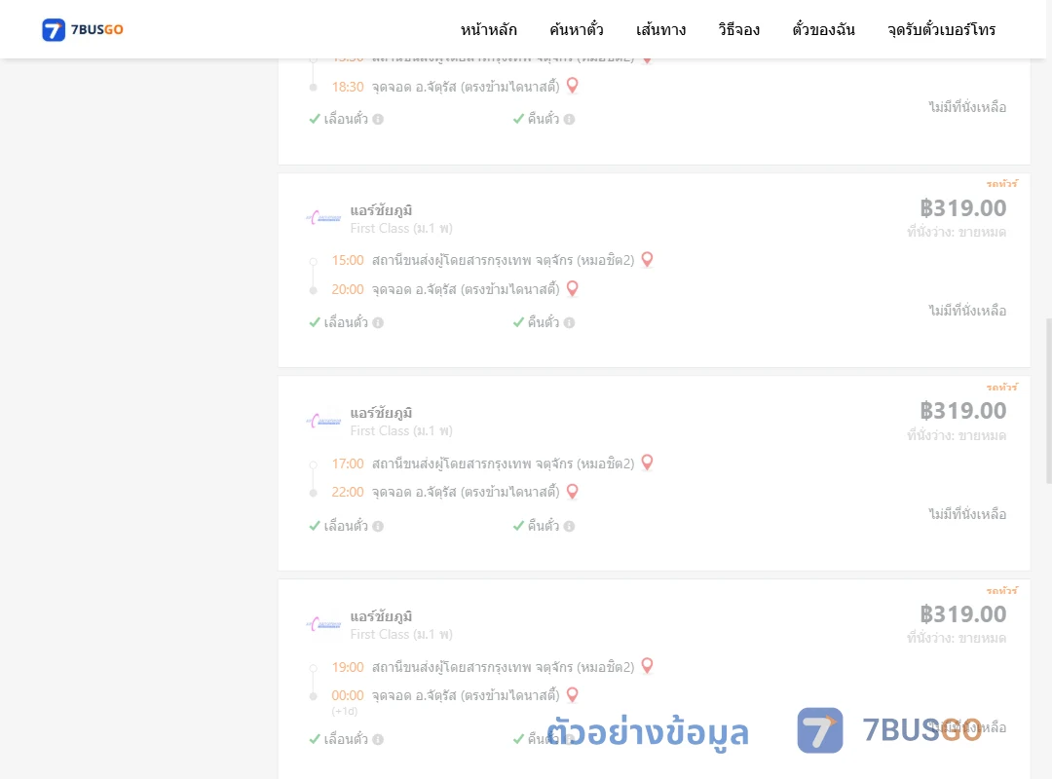Open เลื่อนตั๋ว info icon in 17:00 trip card

click(x=378, y=526)
